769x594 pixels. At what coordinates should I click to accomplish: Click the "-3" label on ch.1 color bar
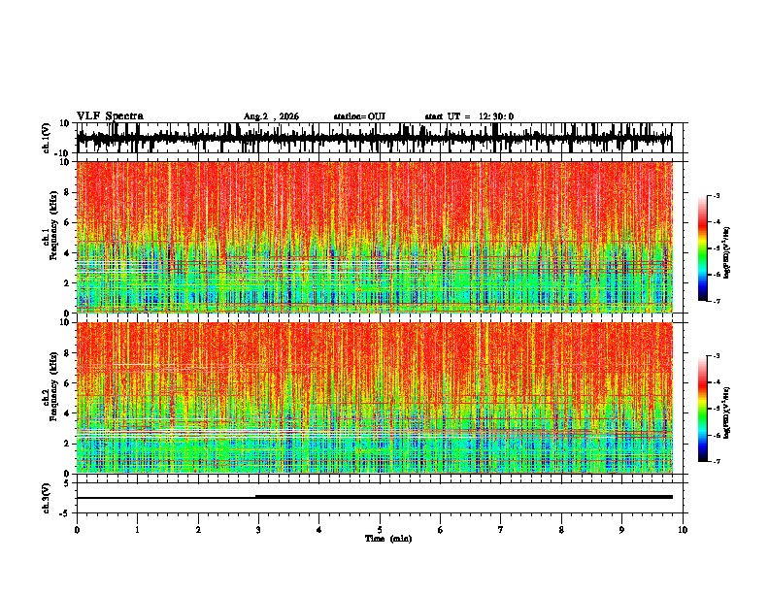(716, 195)
